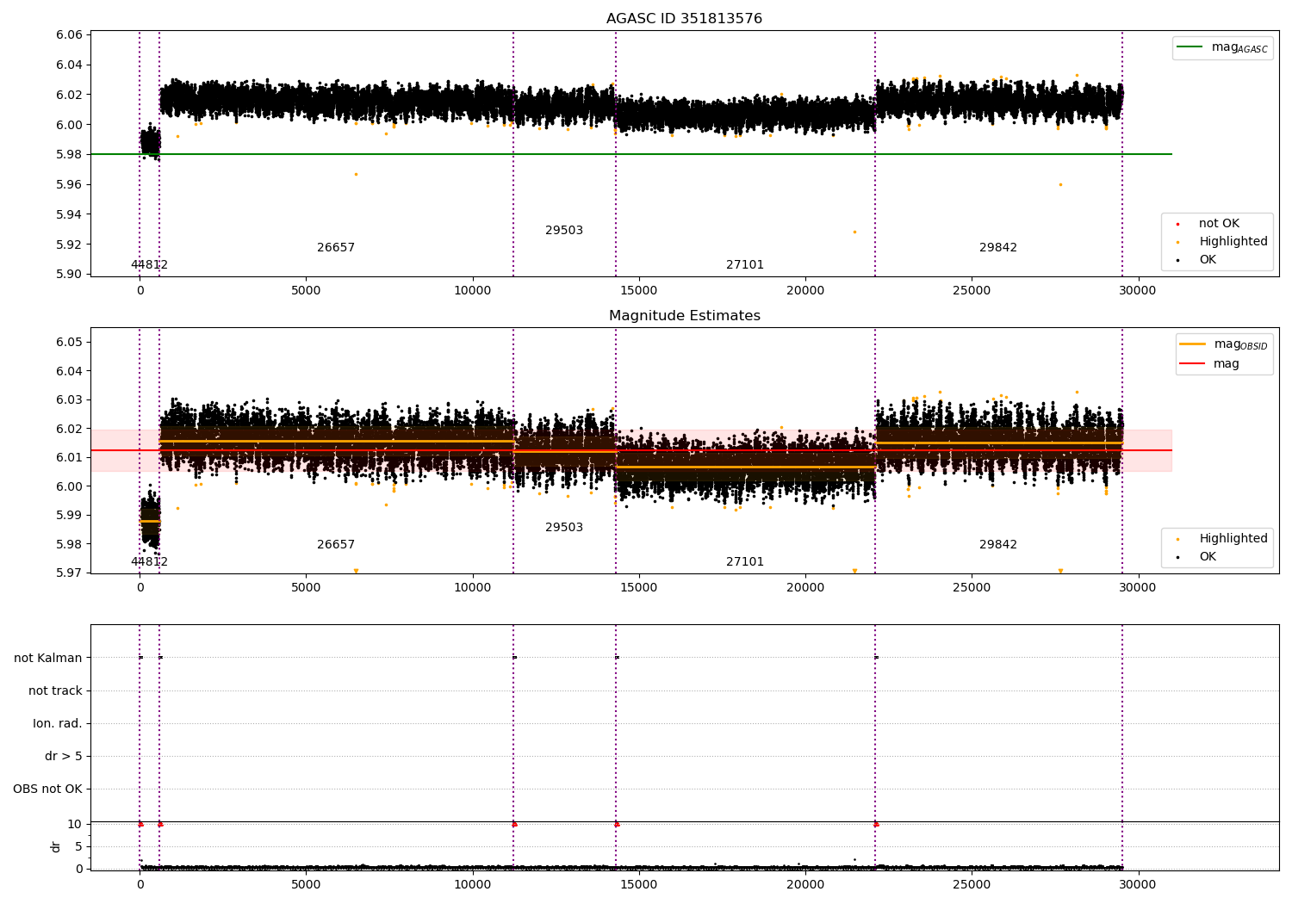
Task: Click the 'dr > 5' axis label
Action: [x=64, y=757]
